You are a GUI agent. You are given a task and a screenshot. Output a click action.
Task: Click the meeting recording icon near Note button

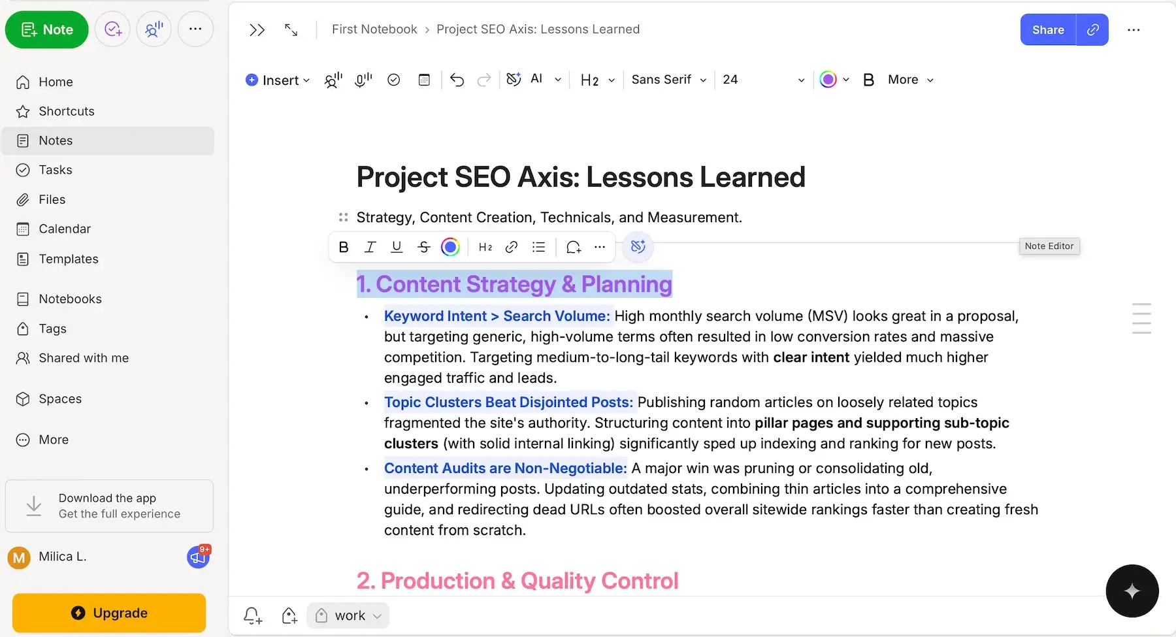click(x=154, y=29)
